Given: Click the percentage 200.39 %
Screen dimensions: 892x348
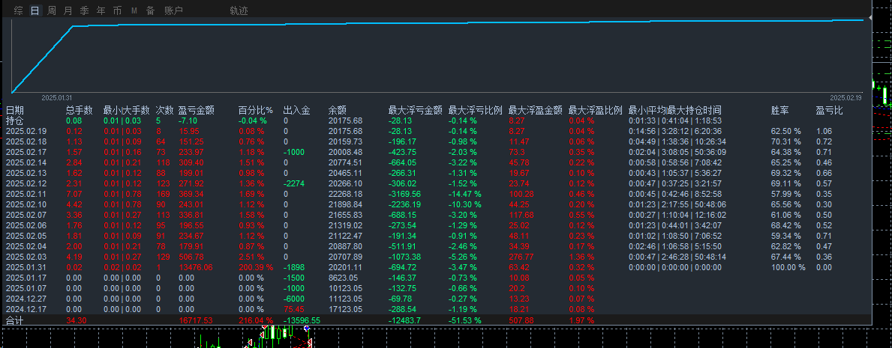Looking at the screenshot, I should click(256, 267).
